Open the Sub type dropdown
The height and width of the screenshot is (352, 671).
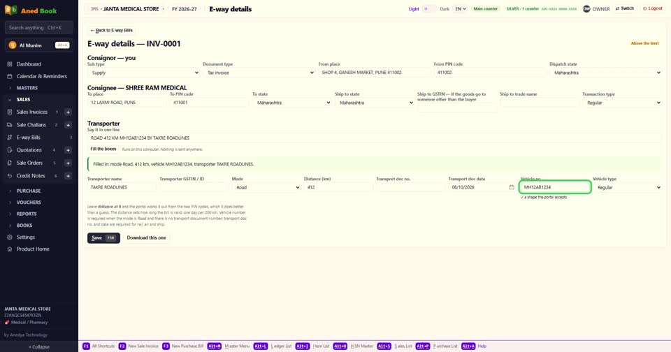coord(143,73)
